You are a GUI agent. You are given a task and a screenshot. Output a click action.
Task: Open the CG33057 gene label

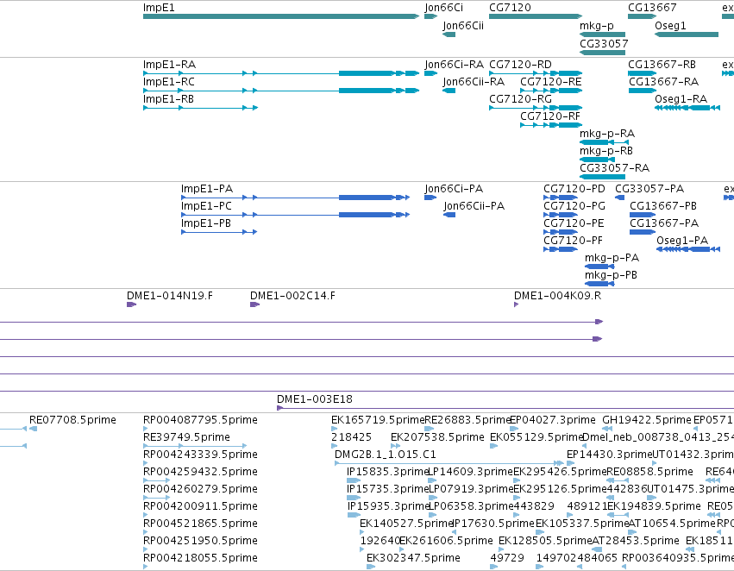(604, 43)
